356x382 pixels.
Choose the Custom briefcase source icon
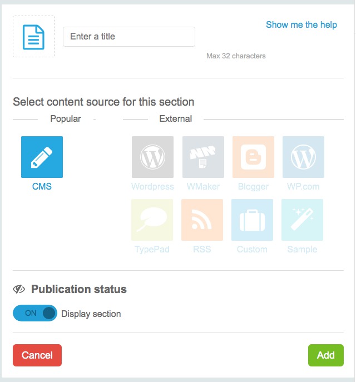tap(252, 220)
